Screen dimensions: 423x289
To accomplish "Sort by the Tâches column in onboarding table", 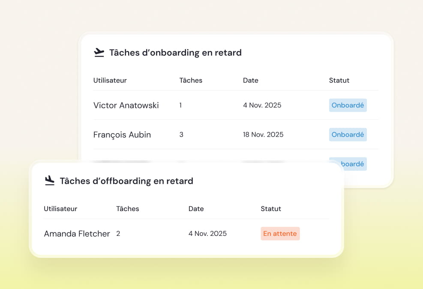I will (190, 80).
